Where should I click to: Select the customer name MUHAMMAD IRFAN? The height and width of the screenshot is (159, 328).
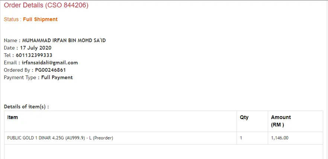64,40
